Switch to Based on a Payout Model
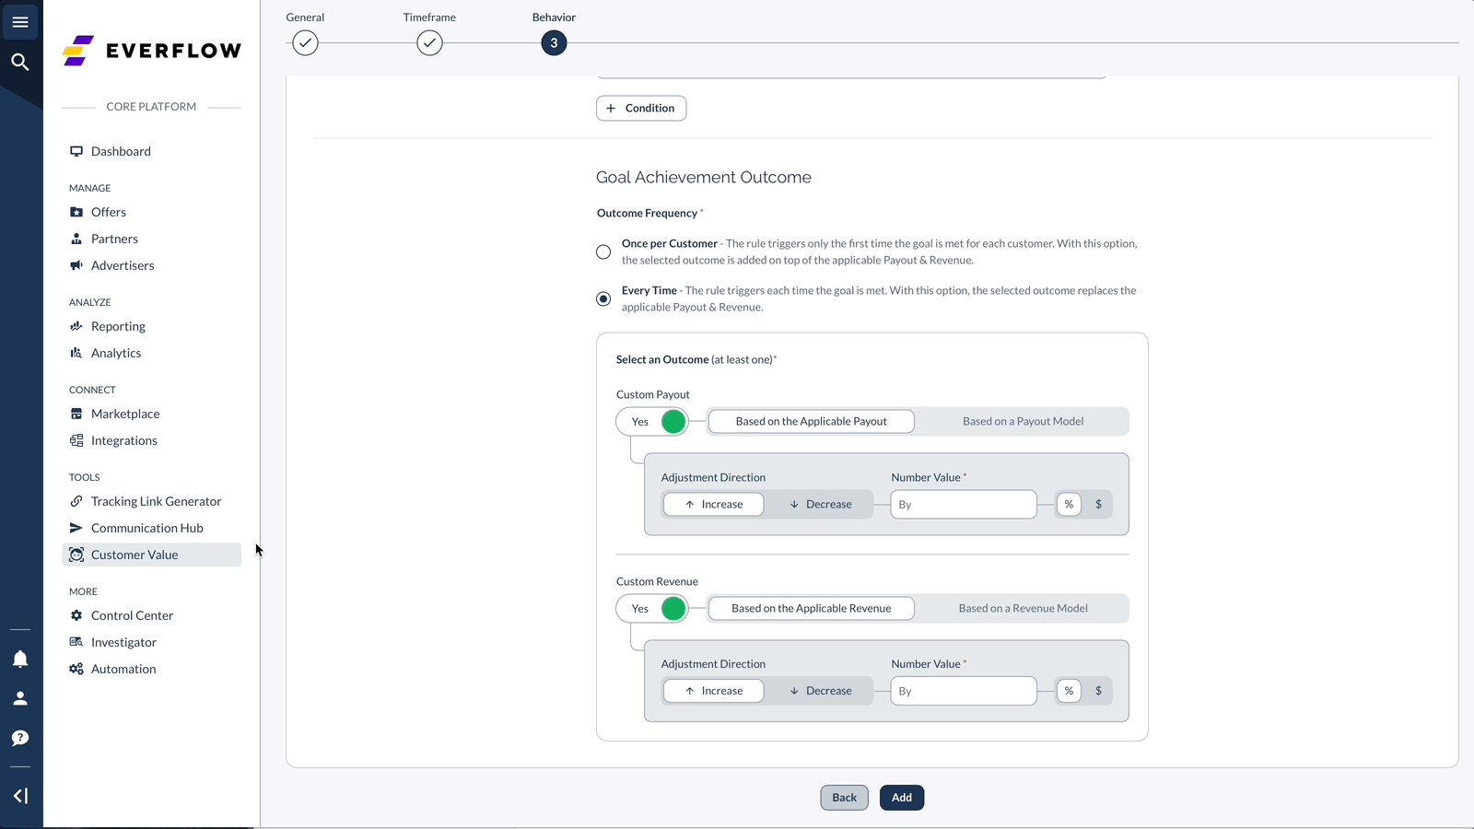1474x829 pixels. point(1023,421)
